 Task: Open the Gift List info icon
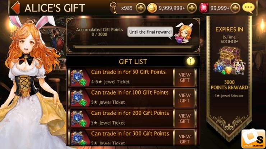click(191, 61)
